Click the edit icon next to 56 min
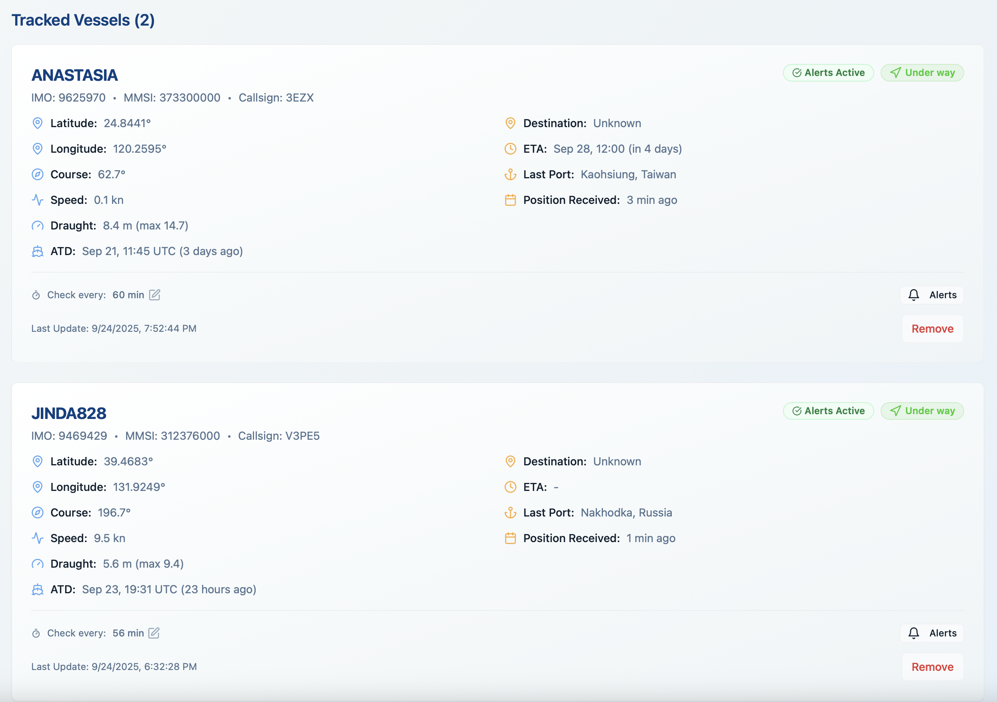Viewport: 997px width, 702px height. pos(154,633)
